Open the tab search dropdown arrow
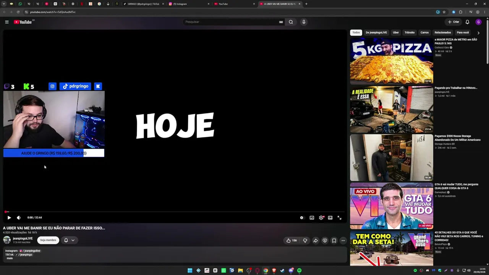 (3, 4)
